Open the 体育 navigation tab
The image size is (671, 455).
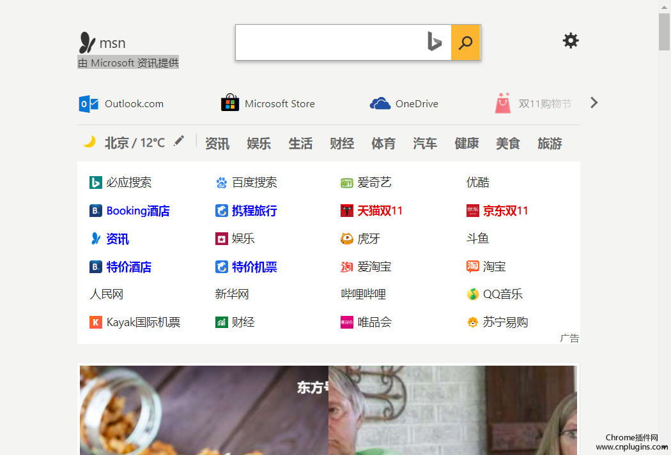tap(383, 144)
